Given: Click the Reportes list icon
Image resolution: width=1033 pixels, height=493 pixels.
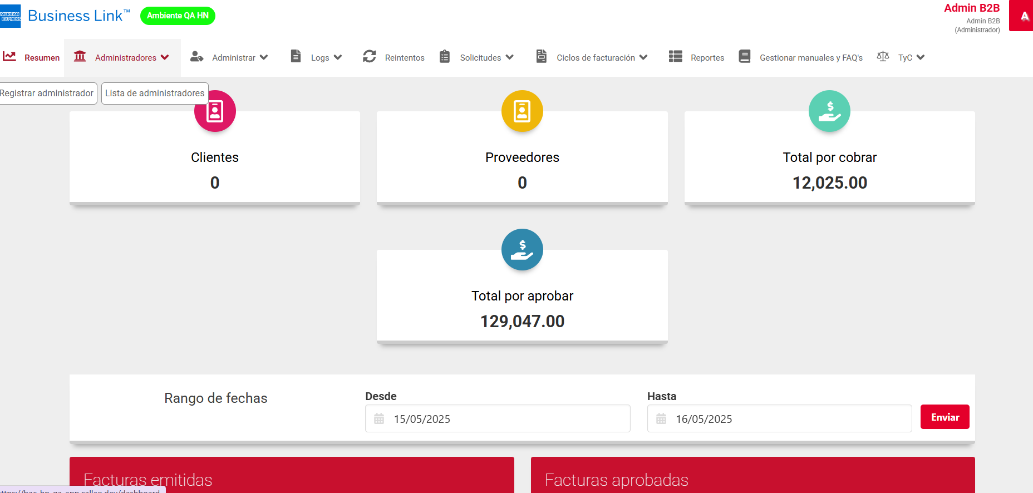Looking at the screenshot, I should [x=675, y=57].
